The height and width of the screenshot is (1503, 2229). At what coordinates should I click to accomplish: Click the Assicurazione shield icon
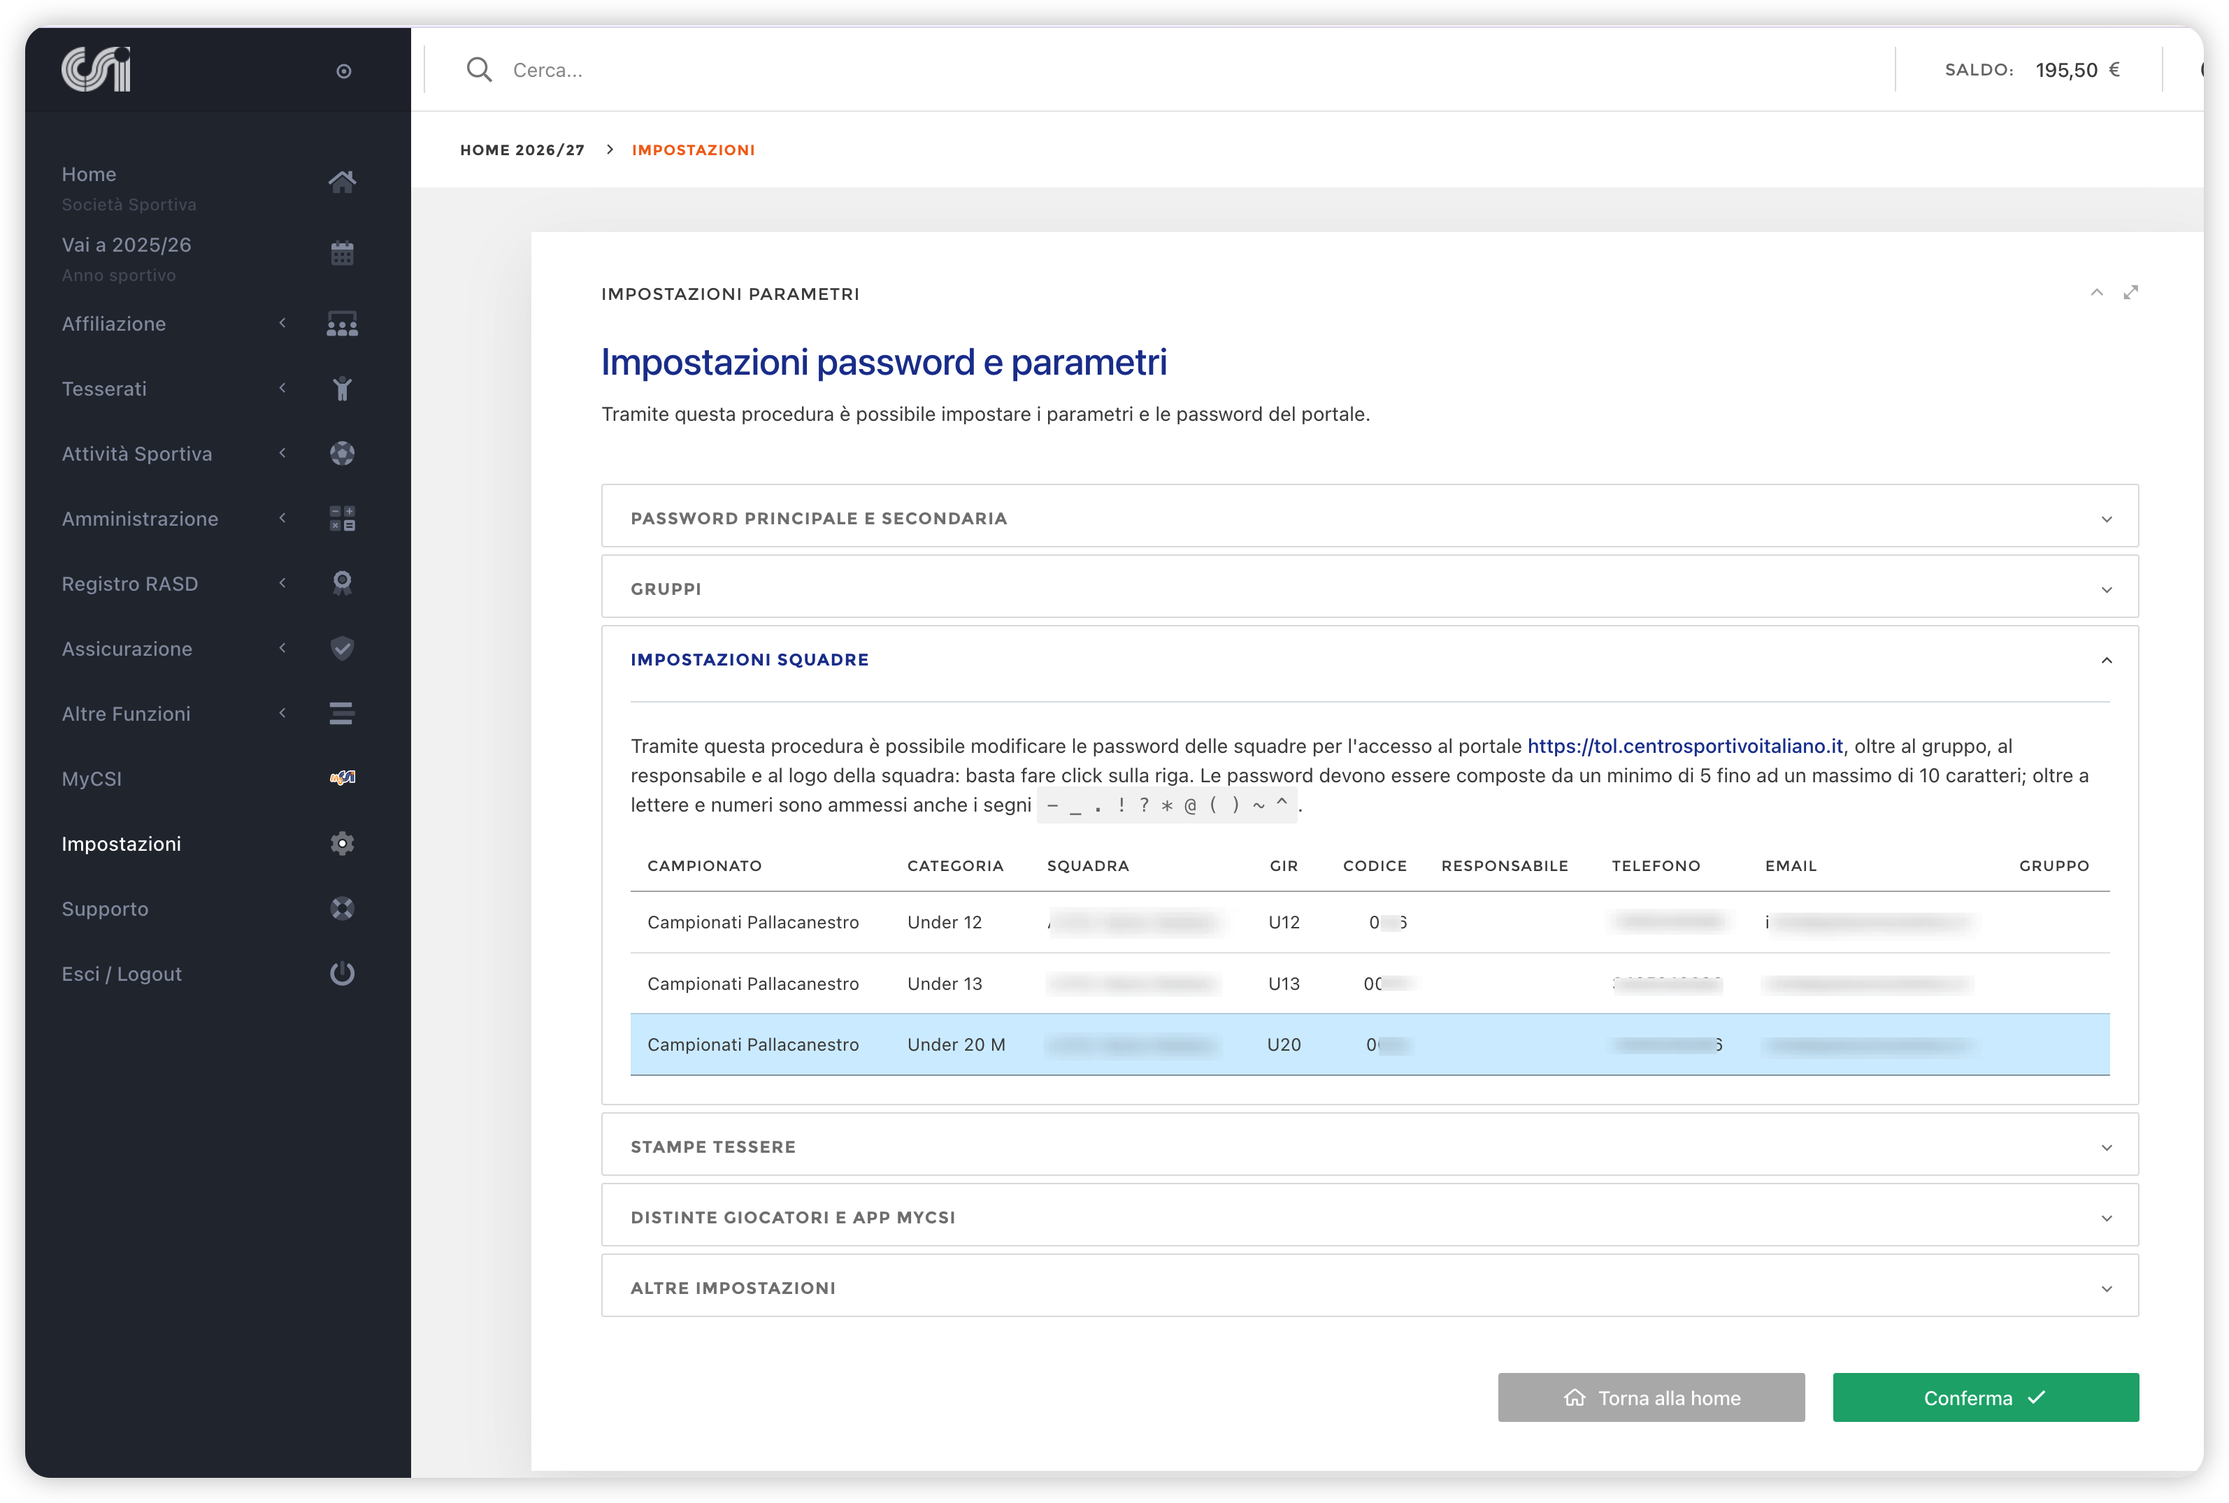(343, 648)
